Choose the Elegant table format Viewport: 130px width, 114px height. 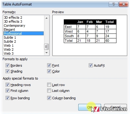[23, 29]
